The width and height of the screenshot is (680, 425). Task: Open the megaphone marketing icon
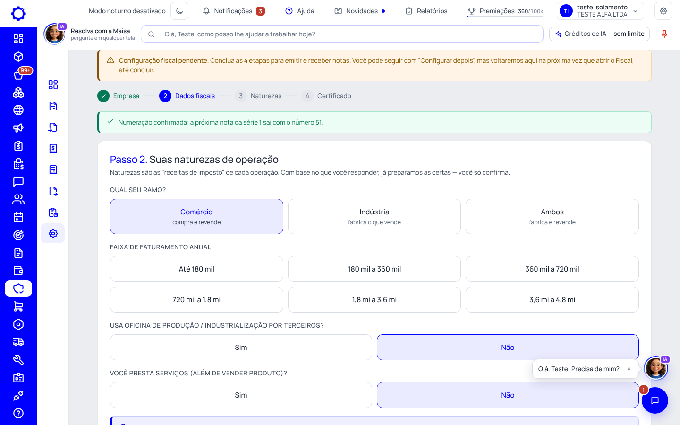(x=18, y=128)
